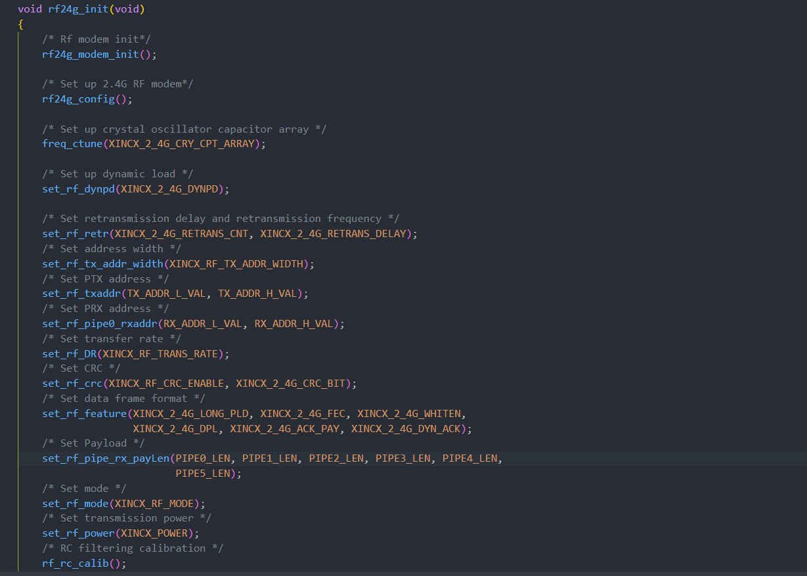
Task: Click the 'Set CRC' comment
Action: pyautogui.click(x=81, y=368)
